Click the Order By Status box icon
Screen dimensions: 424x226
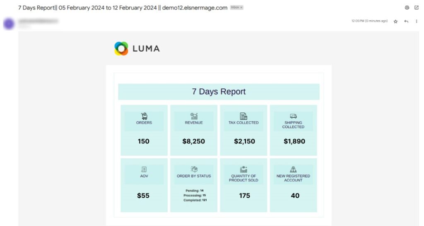click(194, 169)
